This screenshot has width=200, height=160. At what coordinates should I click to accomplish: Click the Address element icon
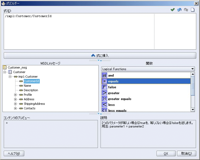(x=21, y=99)
